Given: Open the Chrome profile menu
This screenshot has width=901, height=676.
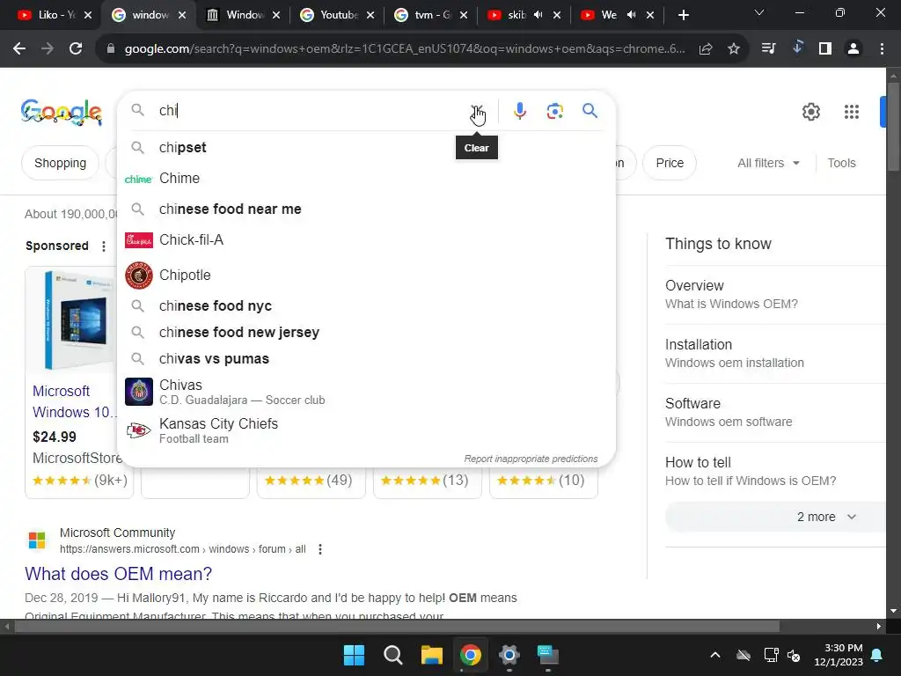Looking at the screenshot, I should [x=853, y=49].
